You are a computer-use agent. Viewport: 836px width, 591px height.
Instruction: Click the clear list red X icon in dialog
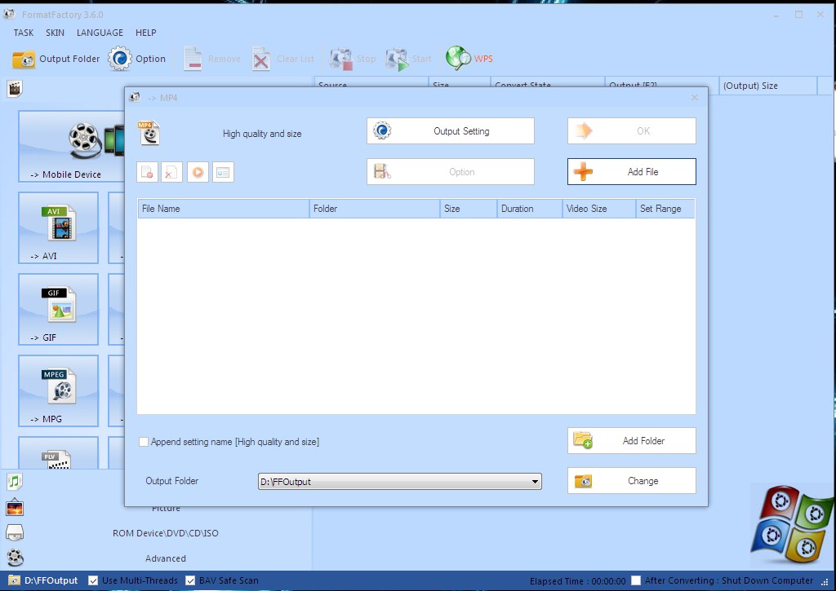[171, 172]
